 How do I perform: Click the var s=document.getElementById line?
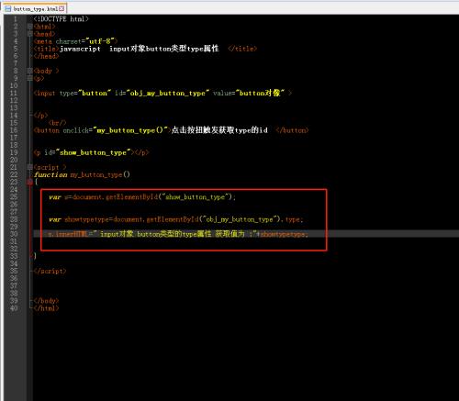(142, 197)
